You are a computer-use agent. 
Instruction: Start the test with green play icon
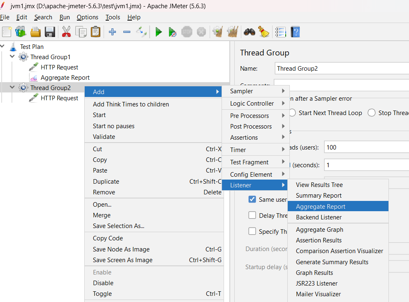(158, 32)
